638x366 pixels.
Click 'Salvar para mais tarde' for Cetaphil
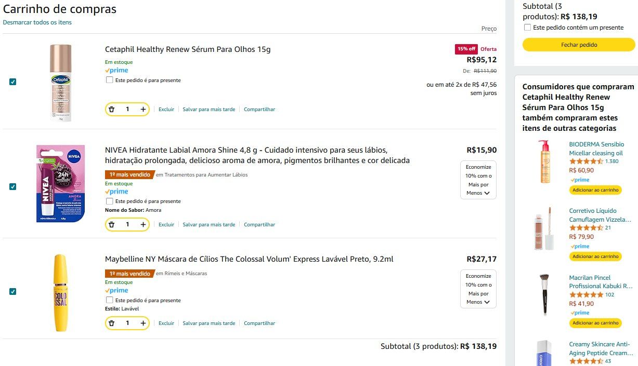[x=209, y=110]
